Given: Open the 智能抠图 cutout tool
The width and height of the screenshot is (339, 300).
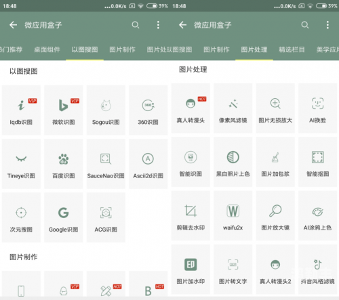Looking at the screenshot, I should 318,162.
